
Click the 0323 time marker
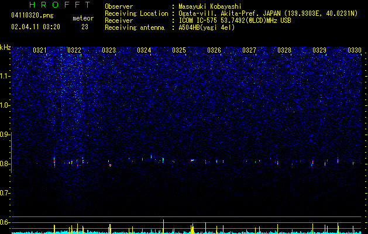[109, 50]
